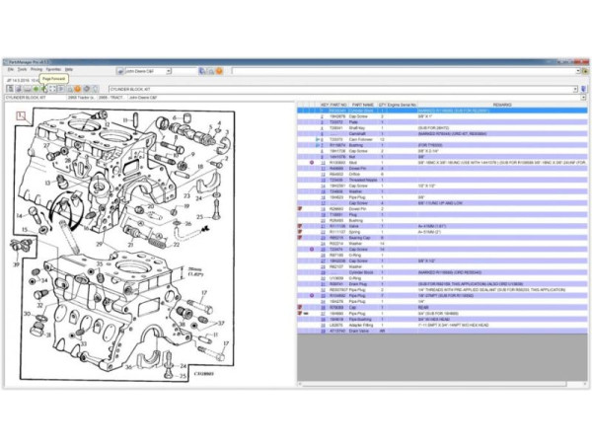Select the Camshaft row in parts list
Image resolution: width=592 pixels, height=447 pixels.
[x=363, y=133]
